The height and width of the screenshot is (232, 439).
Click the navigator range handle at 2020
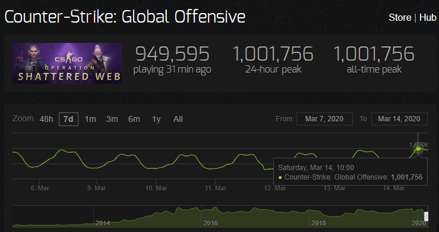pos(426,217)
